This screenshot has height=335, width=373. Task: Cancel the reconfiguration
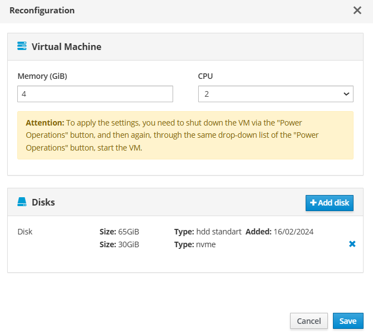tap(308, 321)
